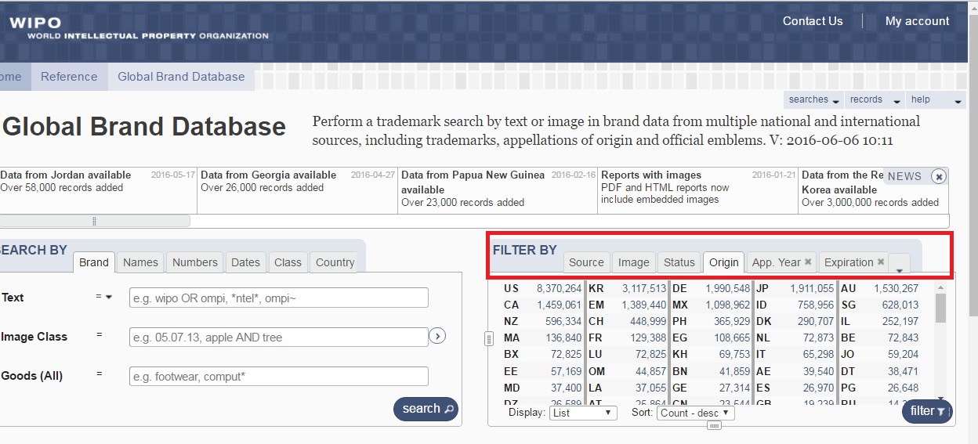Select origin DE with 1,990,548 records
This screenshot has width=978, height=444.
[x=712, y=288]
